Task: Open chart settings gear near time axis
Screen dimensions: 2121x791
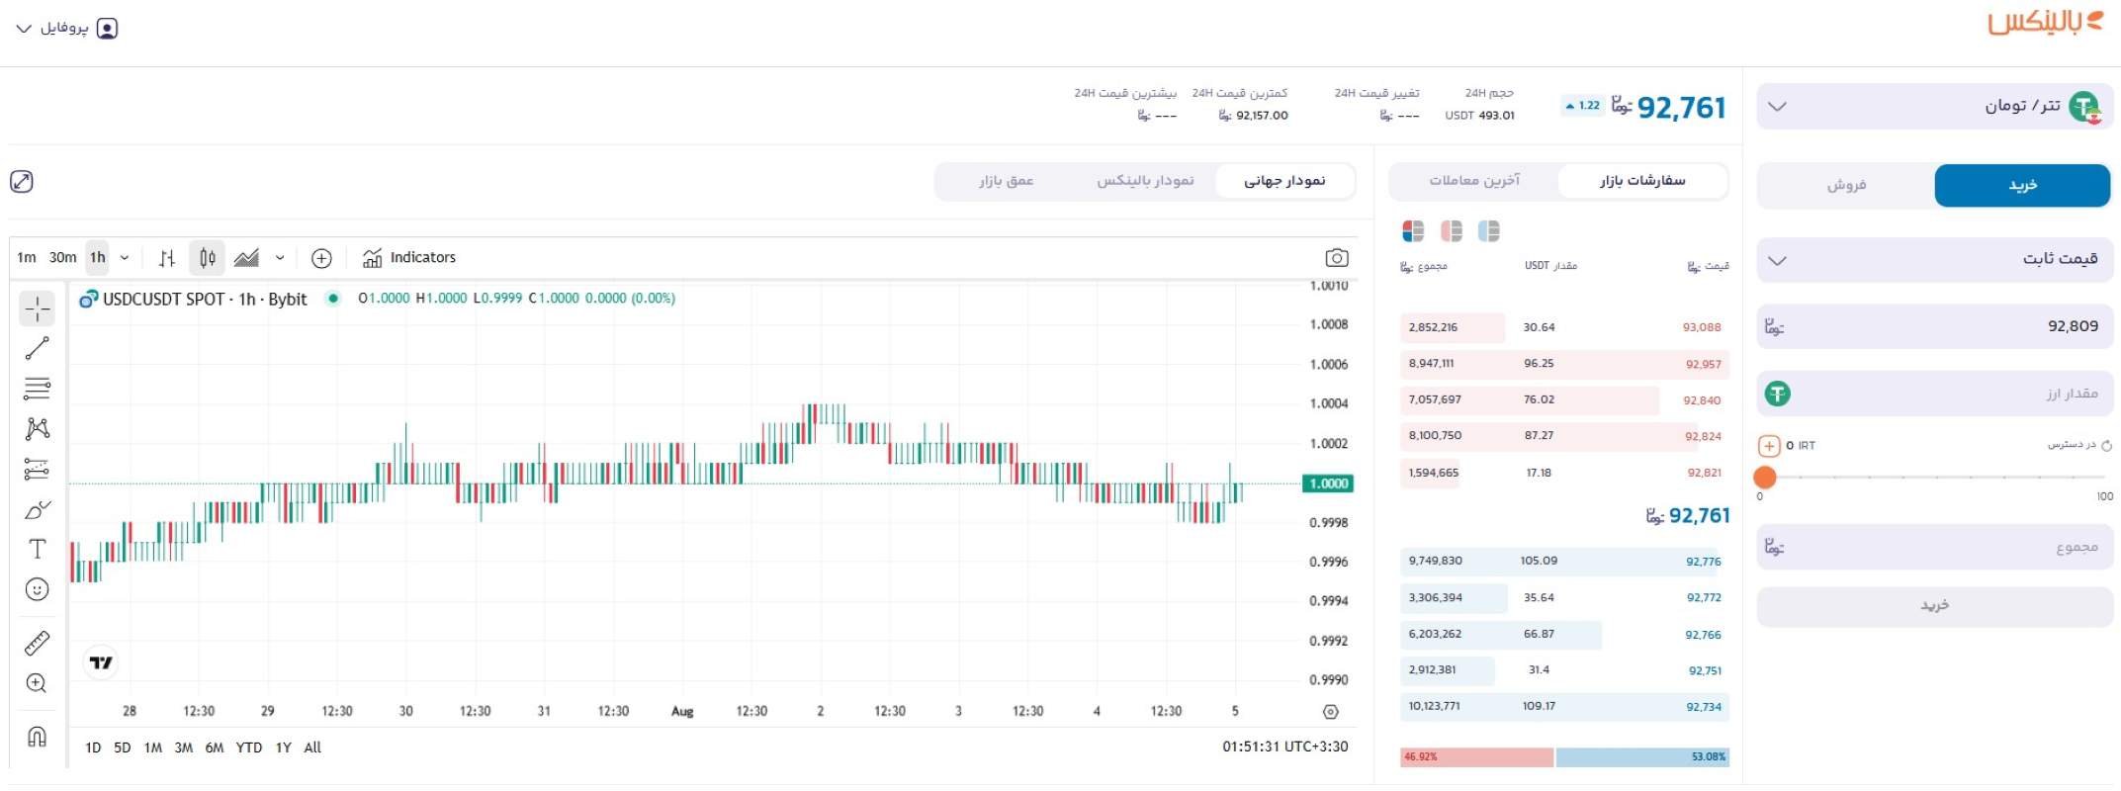Action: tap(1331, 712)
